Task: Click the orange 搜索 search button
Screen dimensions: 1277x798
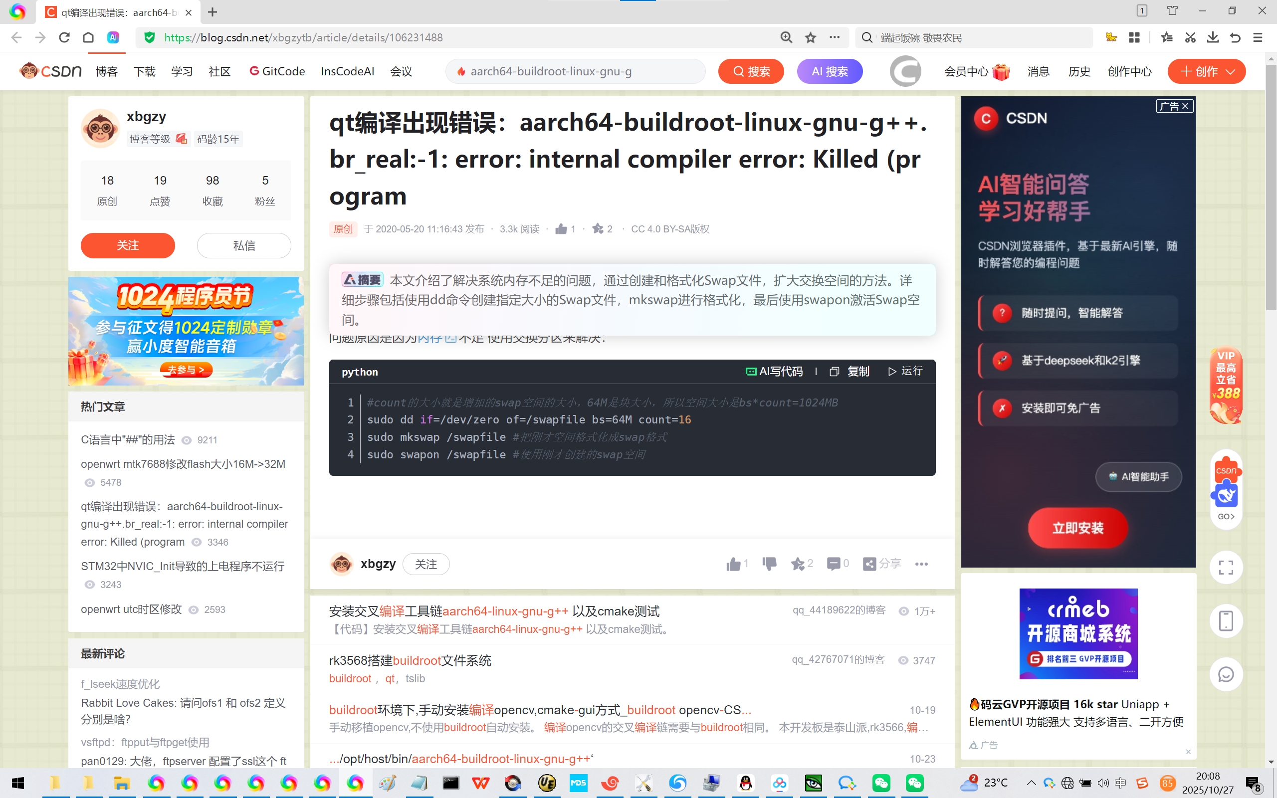Action: click(750, 72)
